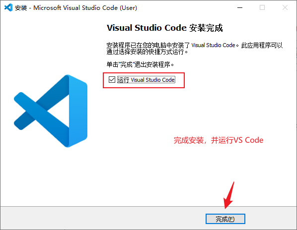Click the window title 安装 - Microsoft Visual Studio Code (User)
Image resolution: width=297 pixels, height=230 pixels.
coord(76,8)
